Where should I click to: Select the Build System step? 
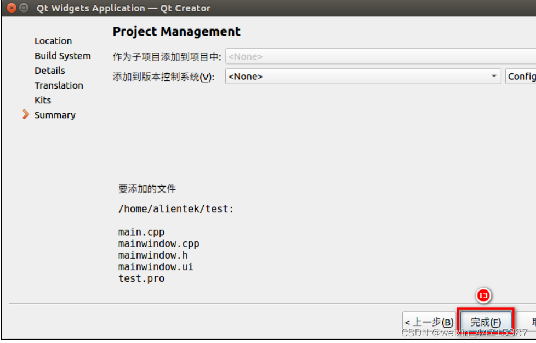click(x=62, y=55)
